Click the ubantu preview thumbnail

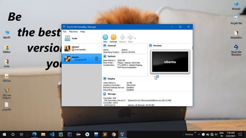click(170, 62)
